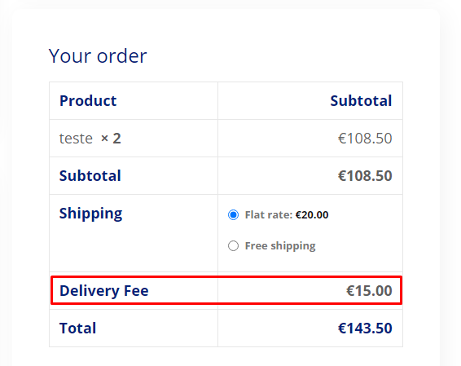Screen dimensions: 461x366
Task: Click the Total row label
Action: coord(77,328)
